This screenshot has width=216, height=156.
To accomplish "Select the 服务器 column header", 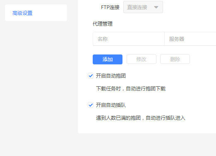I will [x=190, y=39].
